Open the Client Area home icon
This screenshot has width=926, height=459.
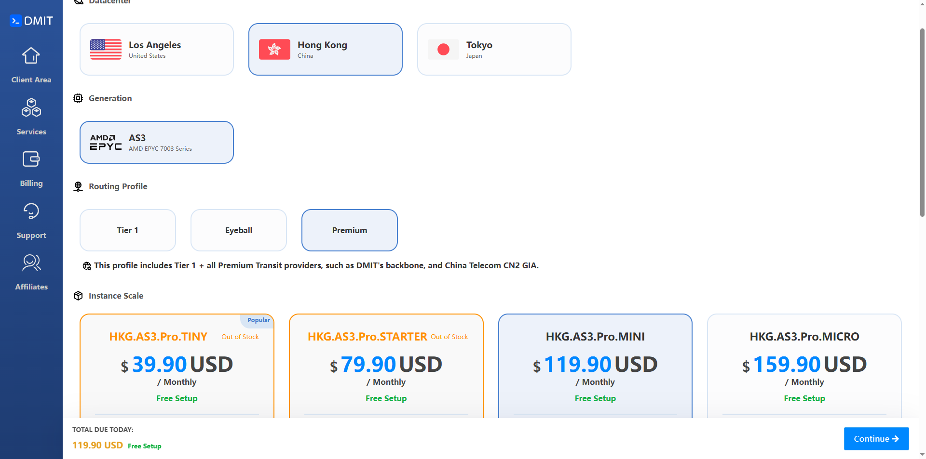pos(31,56)
